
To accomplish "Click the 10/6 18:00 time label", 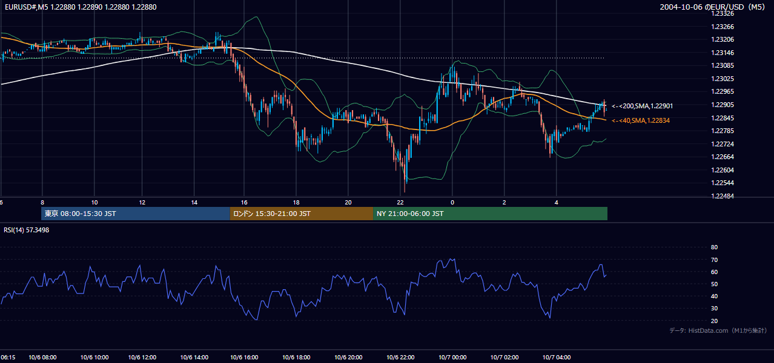I will 297,358.
